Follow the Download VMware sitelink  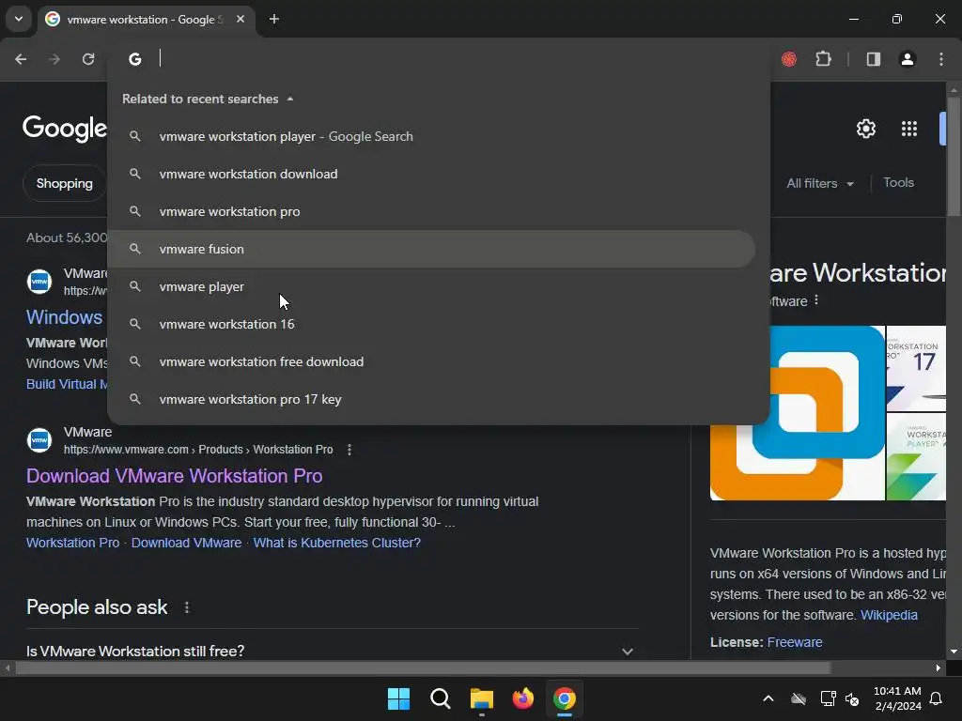[x=187, y=543]
